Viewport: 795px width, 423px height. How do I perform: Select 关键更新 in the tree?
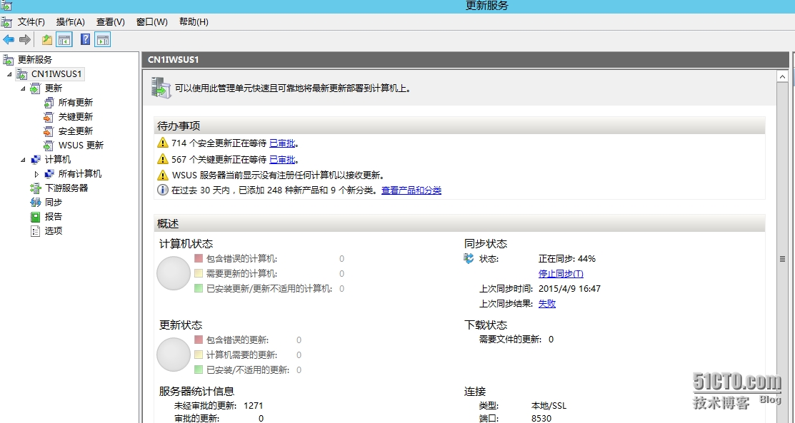76,116
